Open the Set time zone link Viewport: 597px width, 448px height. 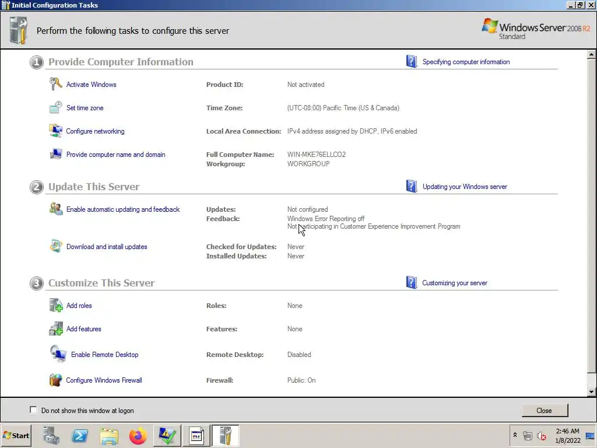(x=85, y=108)
